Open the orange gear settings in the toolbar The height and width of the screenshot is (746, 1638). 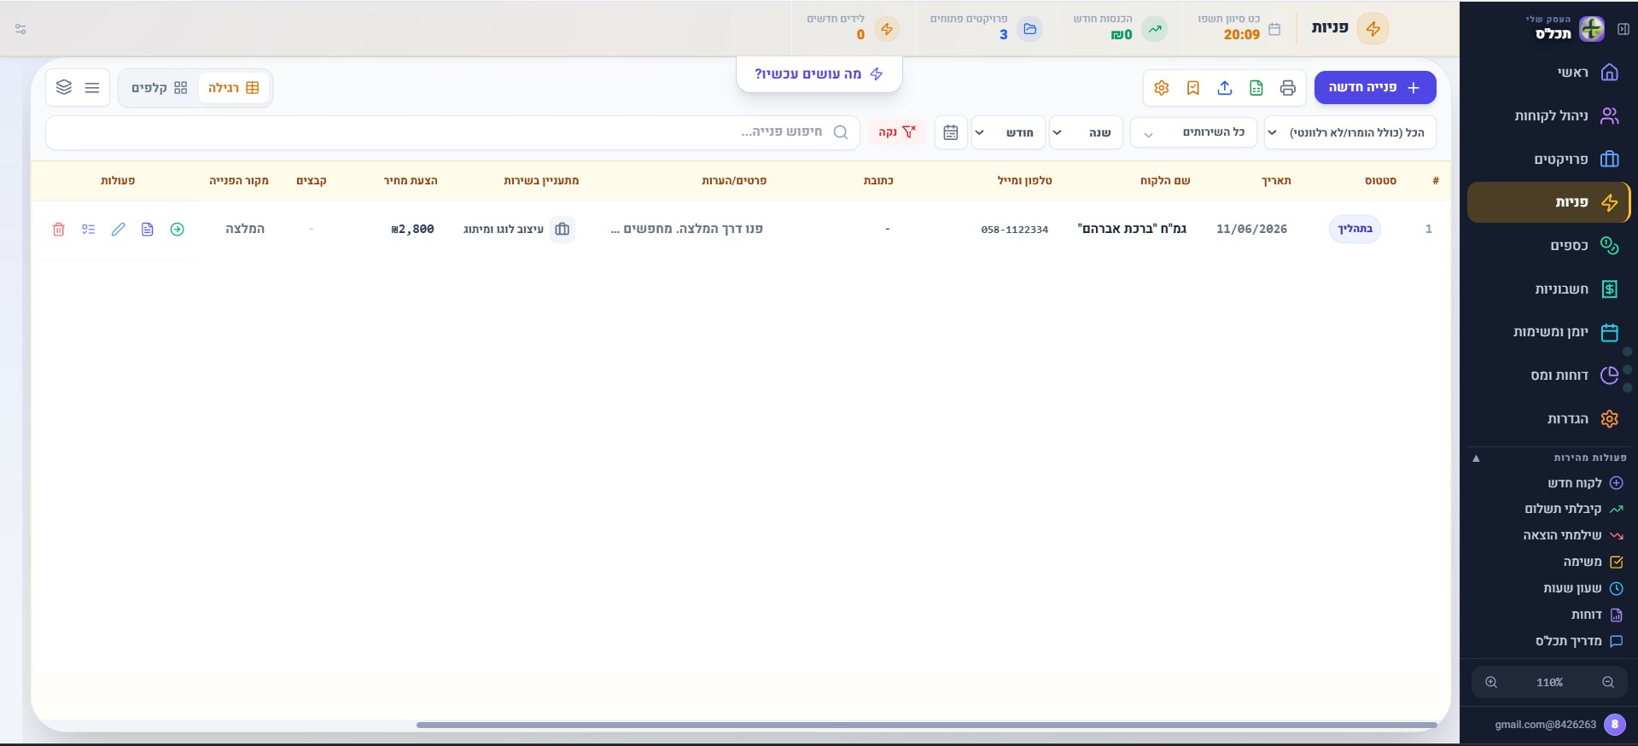click(x=1161, y=88)
